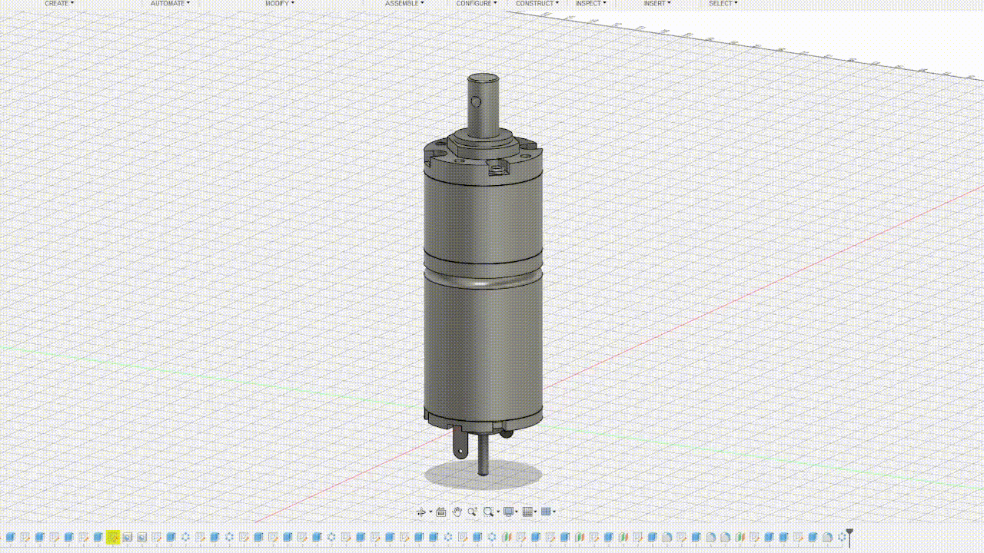Open the Display Settings dropdown arrow

tap(517, 512)
